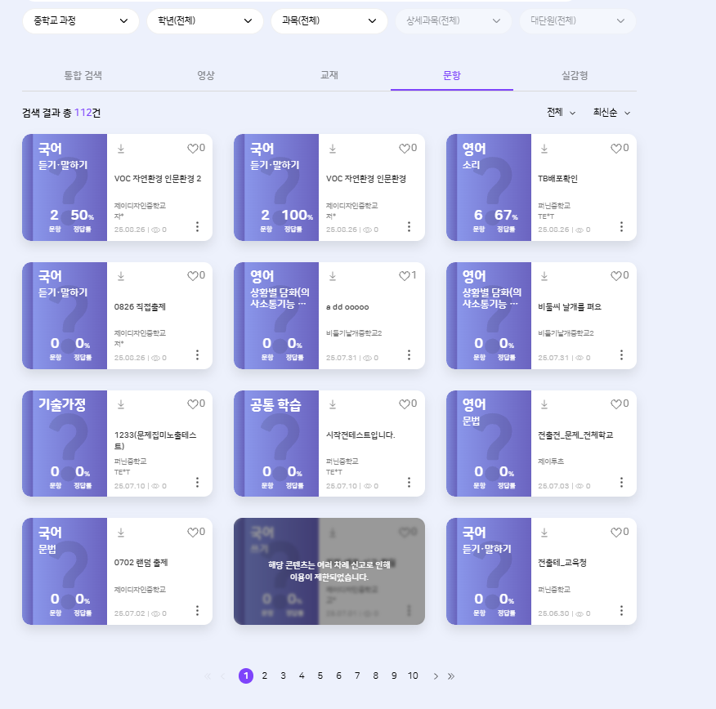Download the VOC 자연환경 인문환경 2 card
This screenshot has width=716, height=709.
121,149
